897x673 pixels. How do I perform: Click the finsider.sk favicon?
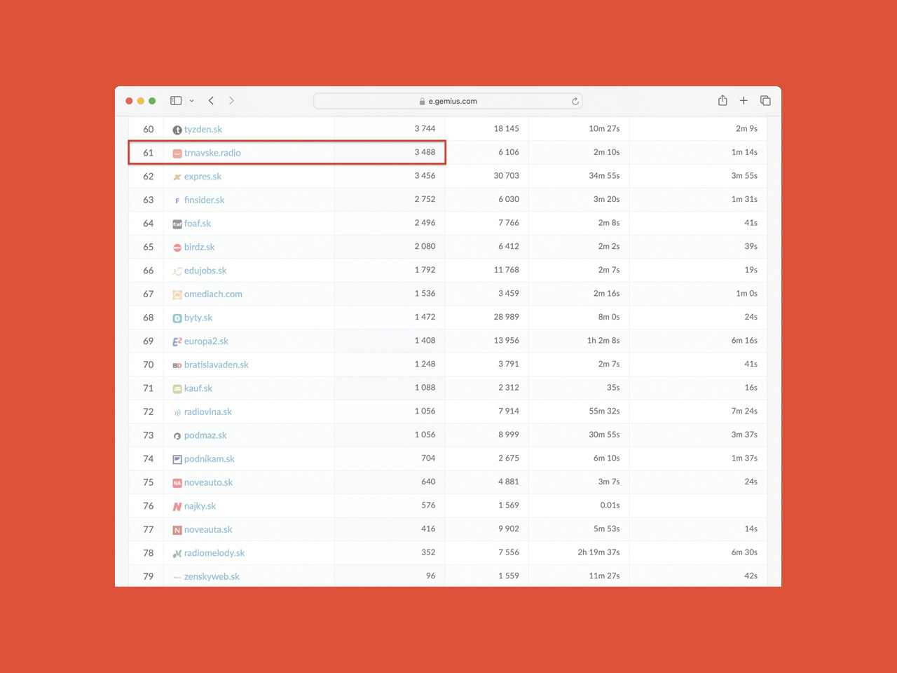[177, 200]
